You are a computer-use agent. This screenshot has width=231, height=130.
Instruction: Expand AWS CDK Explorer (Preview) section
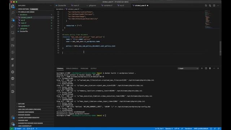(x=35, y=109)
